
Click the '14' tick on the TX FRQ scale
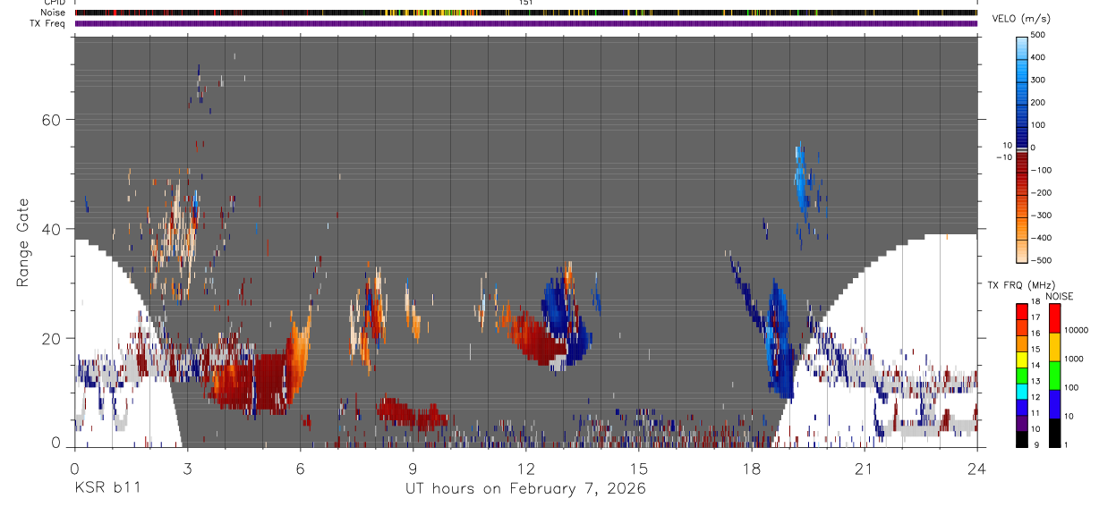(1036, 366)
